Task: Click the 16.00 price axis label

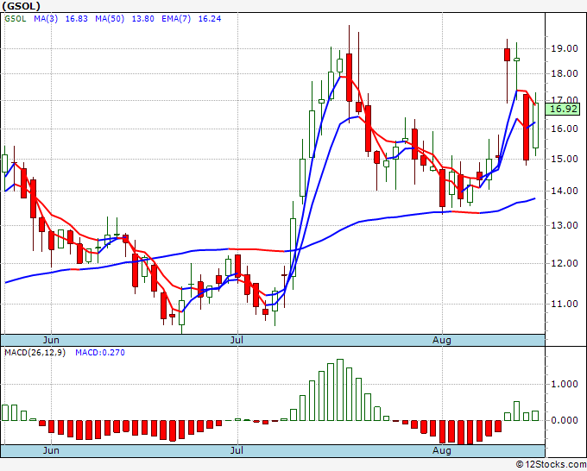Action: coord(564,129)
